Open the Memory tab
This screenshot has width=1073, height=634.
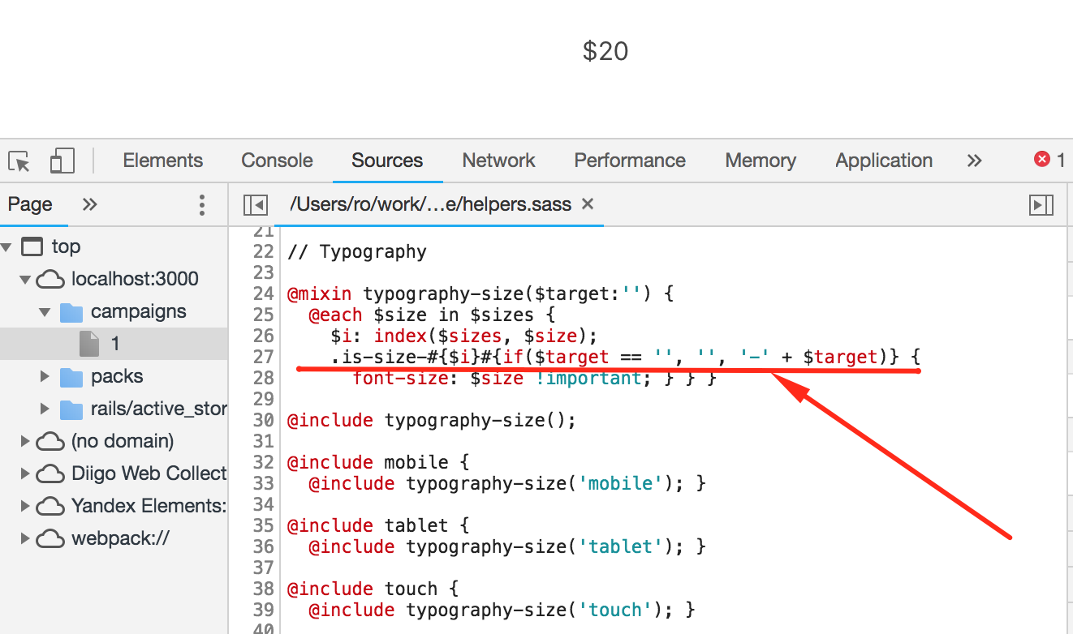point(761,161)
